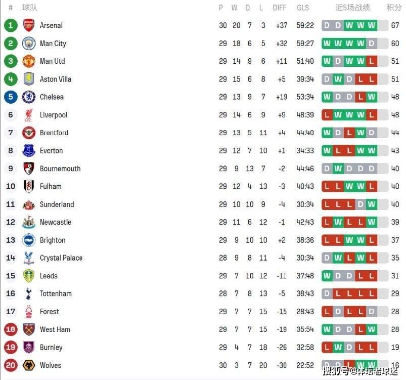Open the Brentford team page link
Viewport: 406px width, 380px height.
pyautogui.click(x=54, y=133)
